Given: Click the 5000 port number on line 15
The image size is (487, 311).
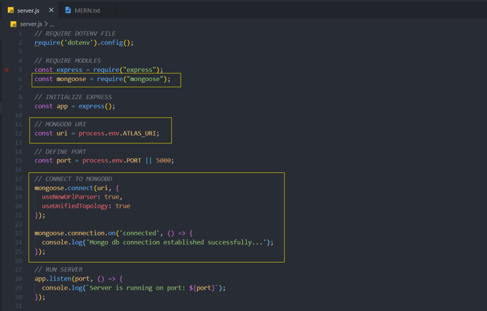Looking at the screenshot, I should pyautogui.click(x=163, y=161).
